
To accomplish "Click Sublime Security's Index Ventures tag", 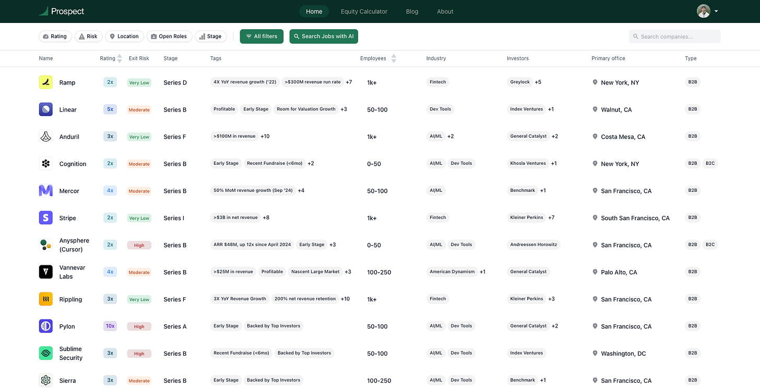I will tap(526, 353).
